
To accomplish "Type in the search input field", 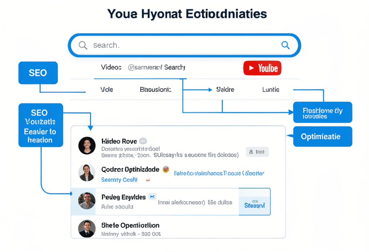I will 180,45.
